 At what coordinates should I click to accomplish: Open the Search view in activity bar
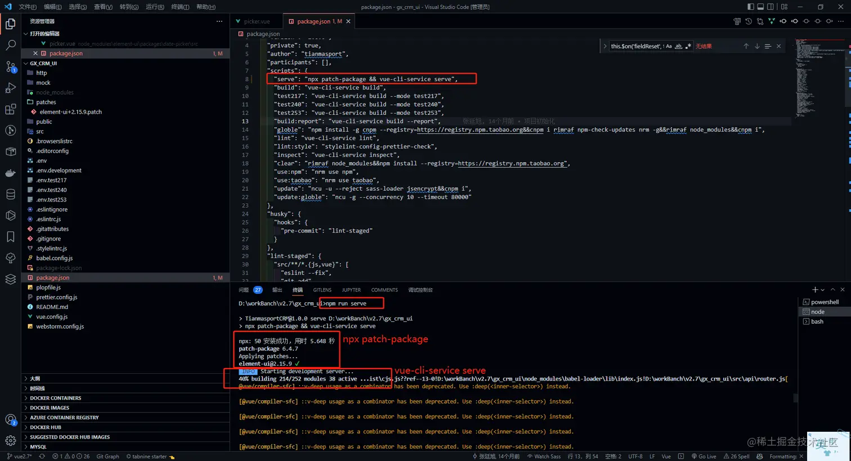tap(10, 46)
